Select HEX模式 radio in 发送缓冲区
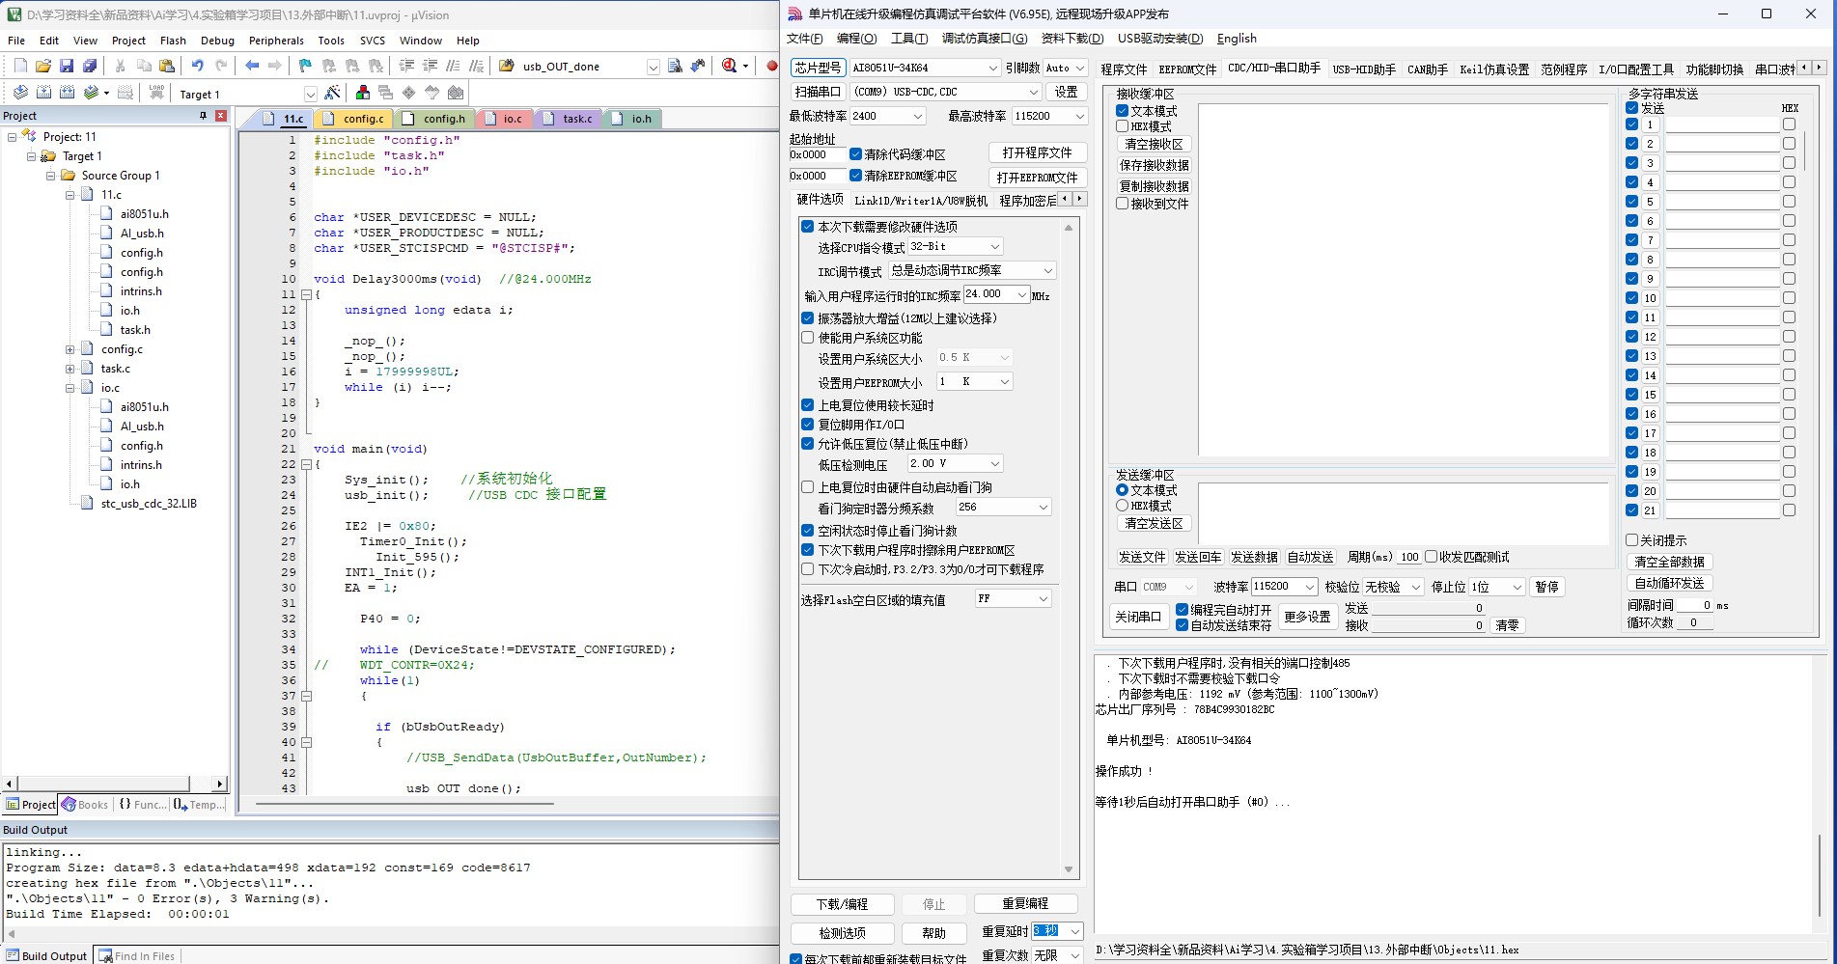Viewport: 1837px width, 964px height. pyautogui.click(x=1122, y=506)
